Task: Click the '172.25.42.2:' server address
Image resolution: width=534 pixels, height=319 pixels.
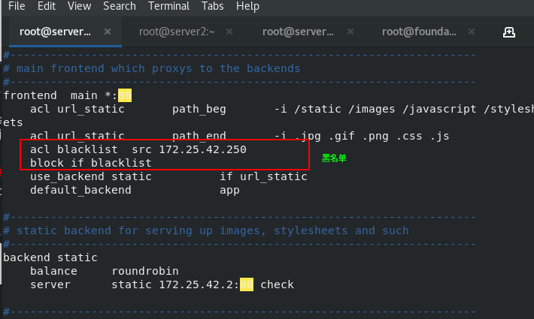Action: [199, 284]
